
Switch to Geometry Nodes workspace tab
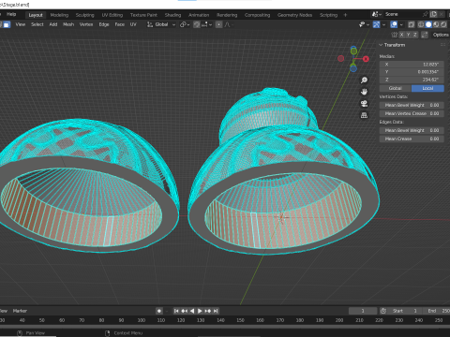click(294, 15)
